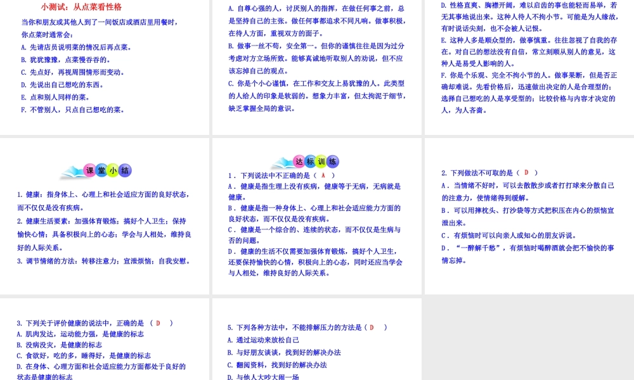The image size is (634, 380).
Task: Open the slide with question 2. 下列做法不可取的是
Action: 529,216
